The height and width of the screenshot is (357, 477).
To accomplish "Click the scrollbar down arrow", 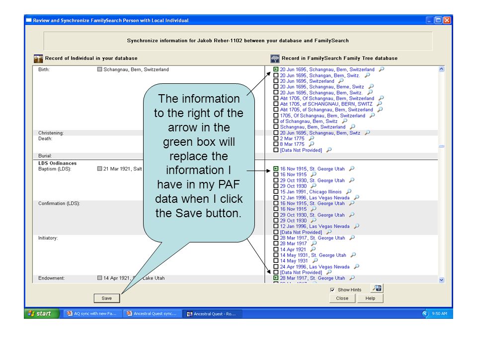I will (441, 280).
